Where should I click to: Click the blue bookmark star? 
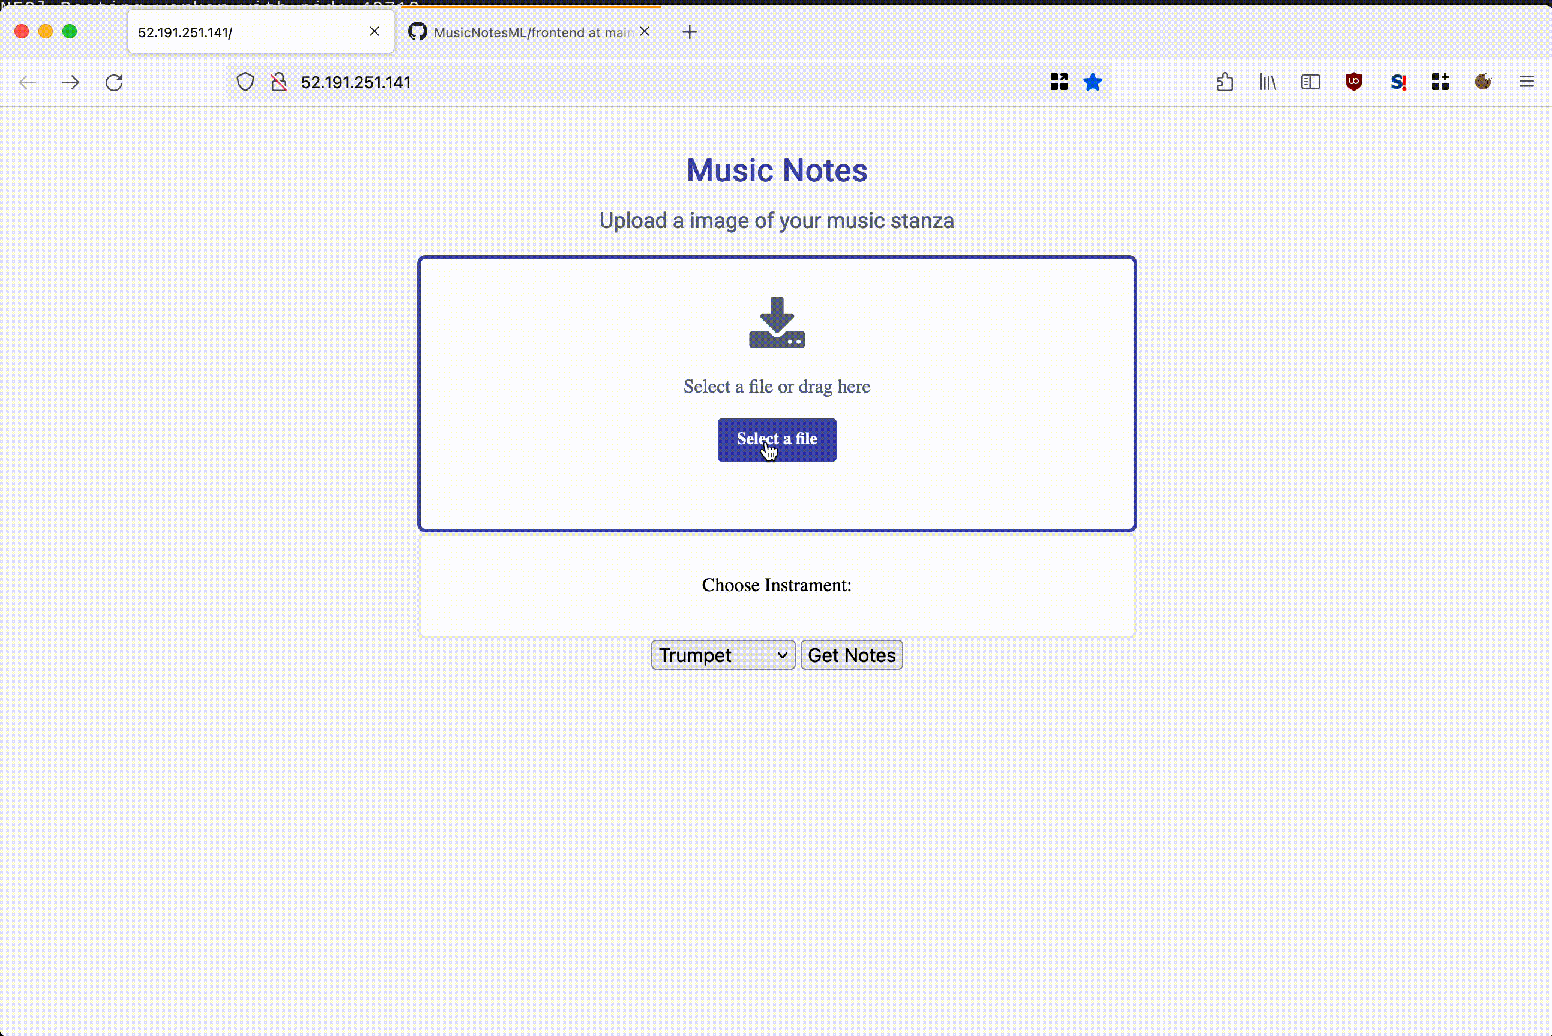pyautogui.click(x=1092, y=83)
